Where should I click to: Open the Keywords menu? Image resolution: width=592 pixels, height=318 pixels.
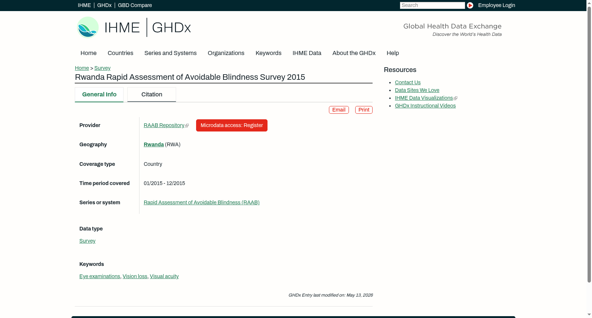(x=268, y=53)
